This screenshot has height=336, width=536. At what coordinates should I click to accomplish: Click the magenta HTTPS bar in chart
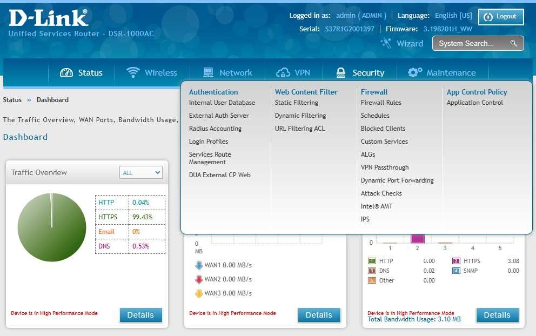[x=417, y=238]
